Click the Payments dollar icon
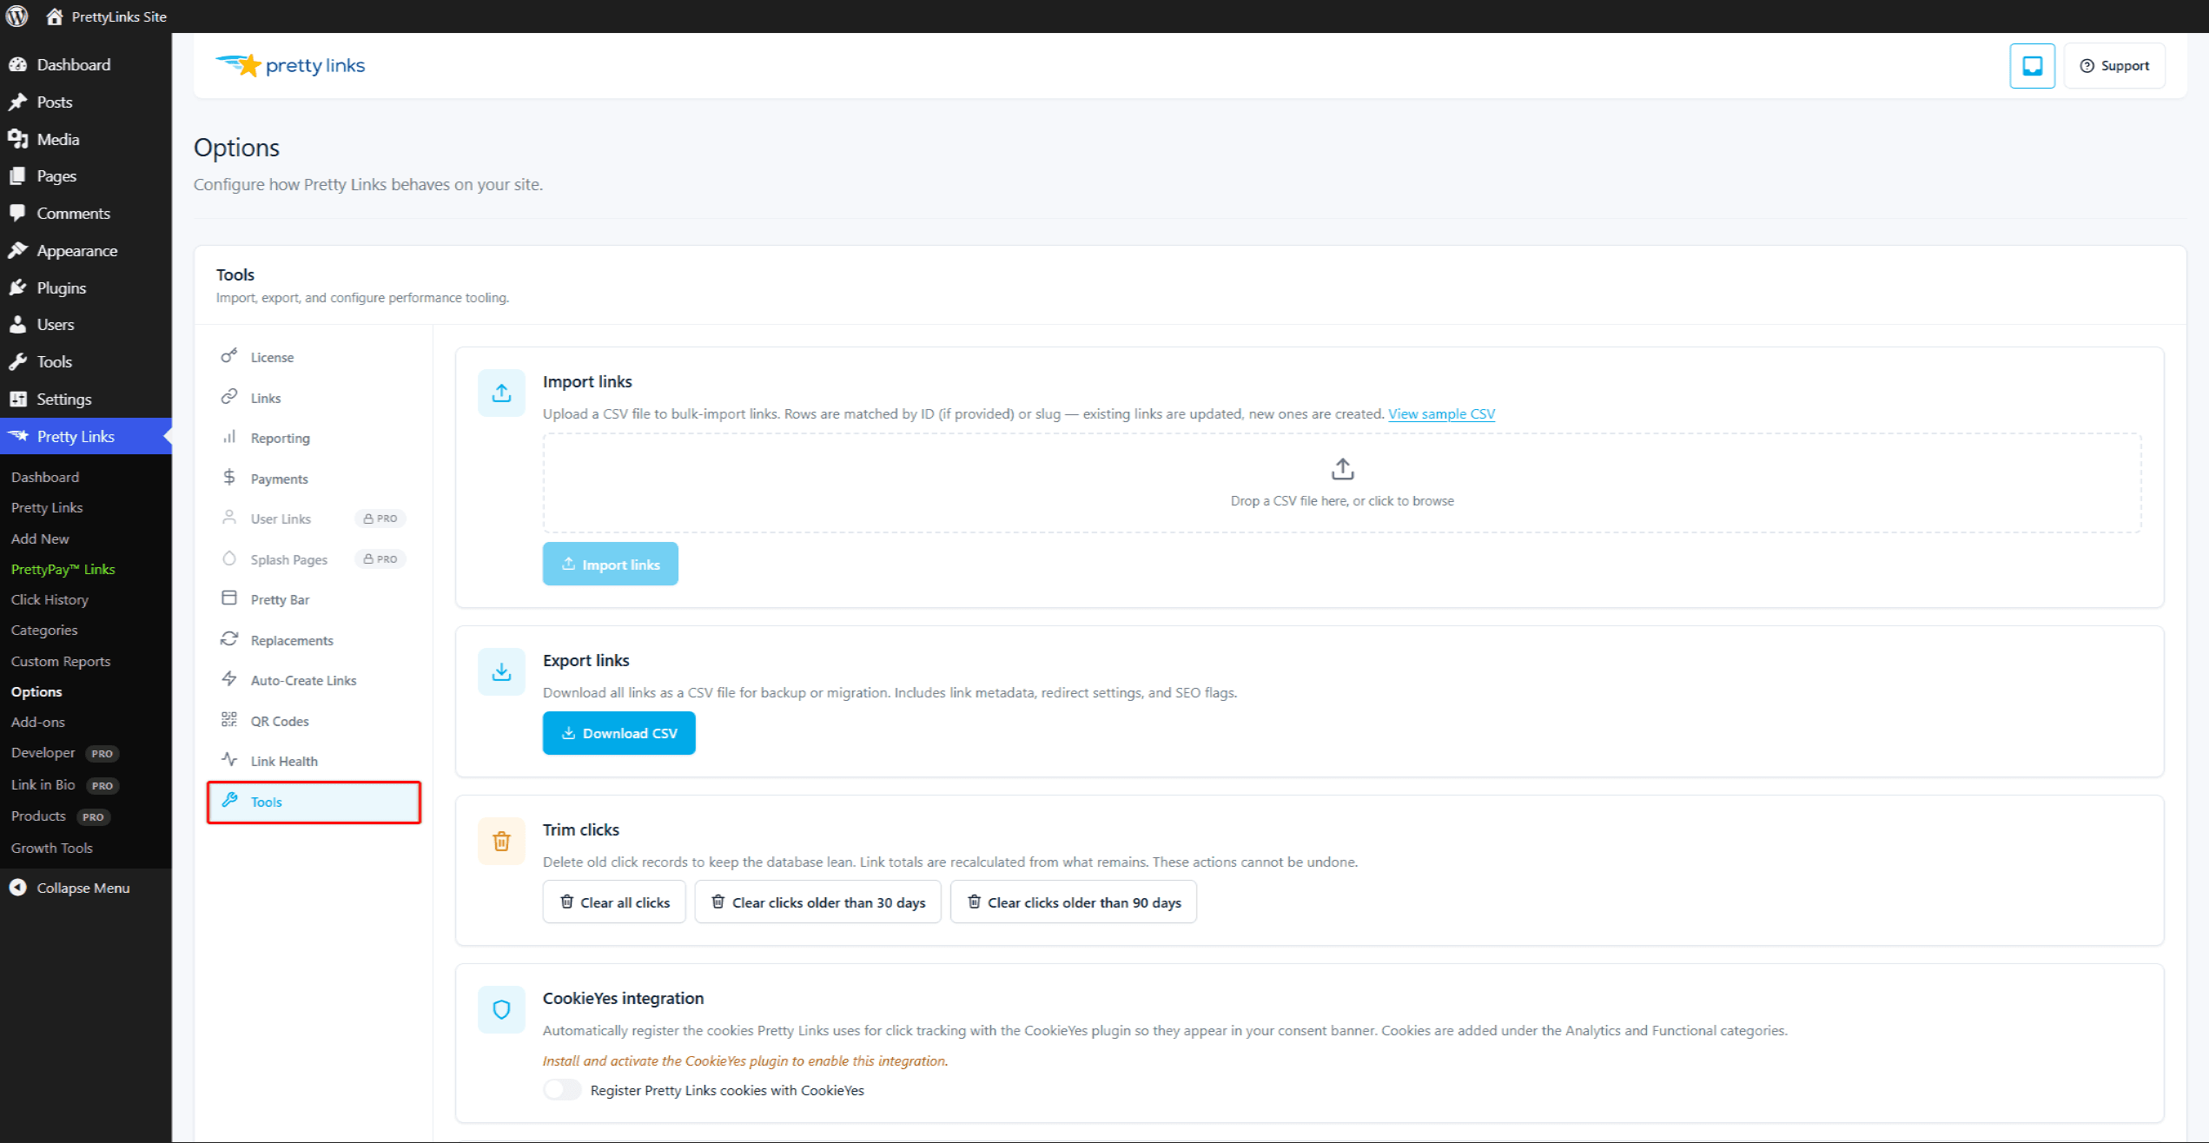2209x1143 pixels. point(229,478)
